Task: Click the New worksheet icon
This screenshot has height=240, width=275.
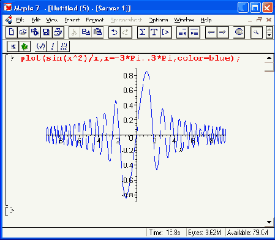Action: pyautogui.click(x=12, y=32)
